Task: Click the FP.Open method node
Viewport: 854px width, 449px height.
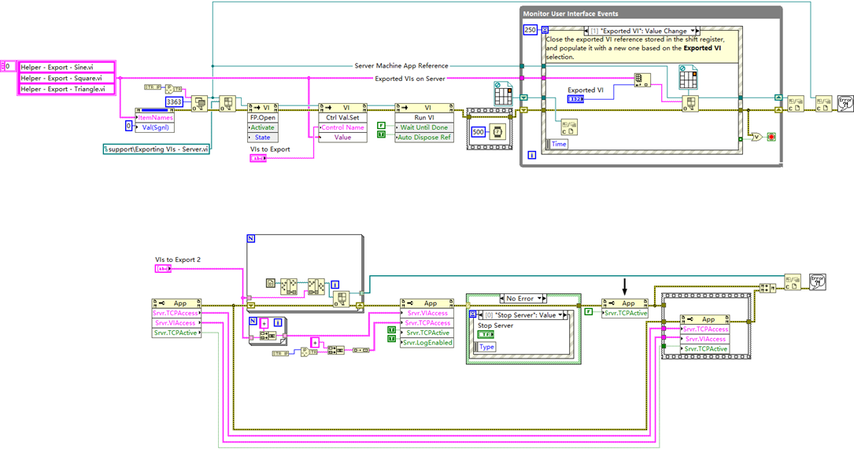Action: click(x=263, y=117)
